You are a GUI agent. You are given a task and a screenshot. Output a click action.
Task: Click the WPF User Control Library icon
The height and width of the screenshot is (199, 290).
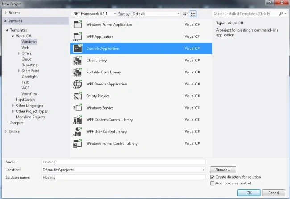[x=78, y=132]
